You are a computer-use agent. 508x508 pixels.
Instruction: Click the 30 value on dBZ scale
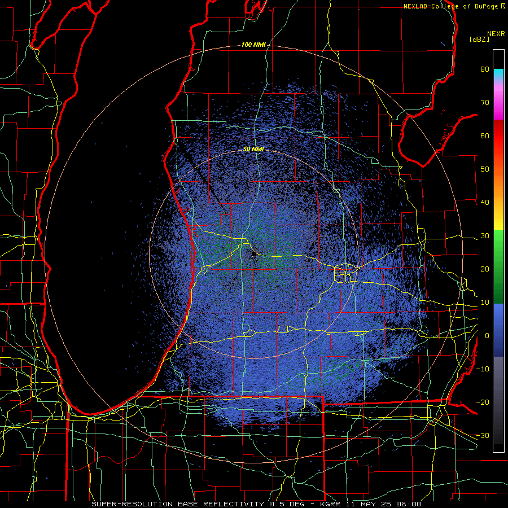tap(485, 235)
